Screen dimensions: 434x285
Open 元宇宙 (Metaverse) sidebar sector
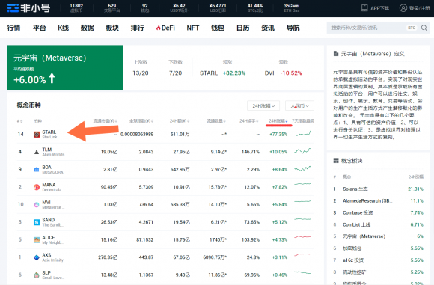364,236
